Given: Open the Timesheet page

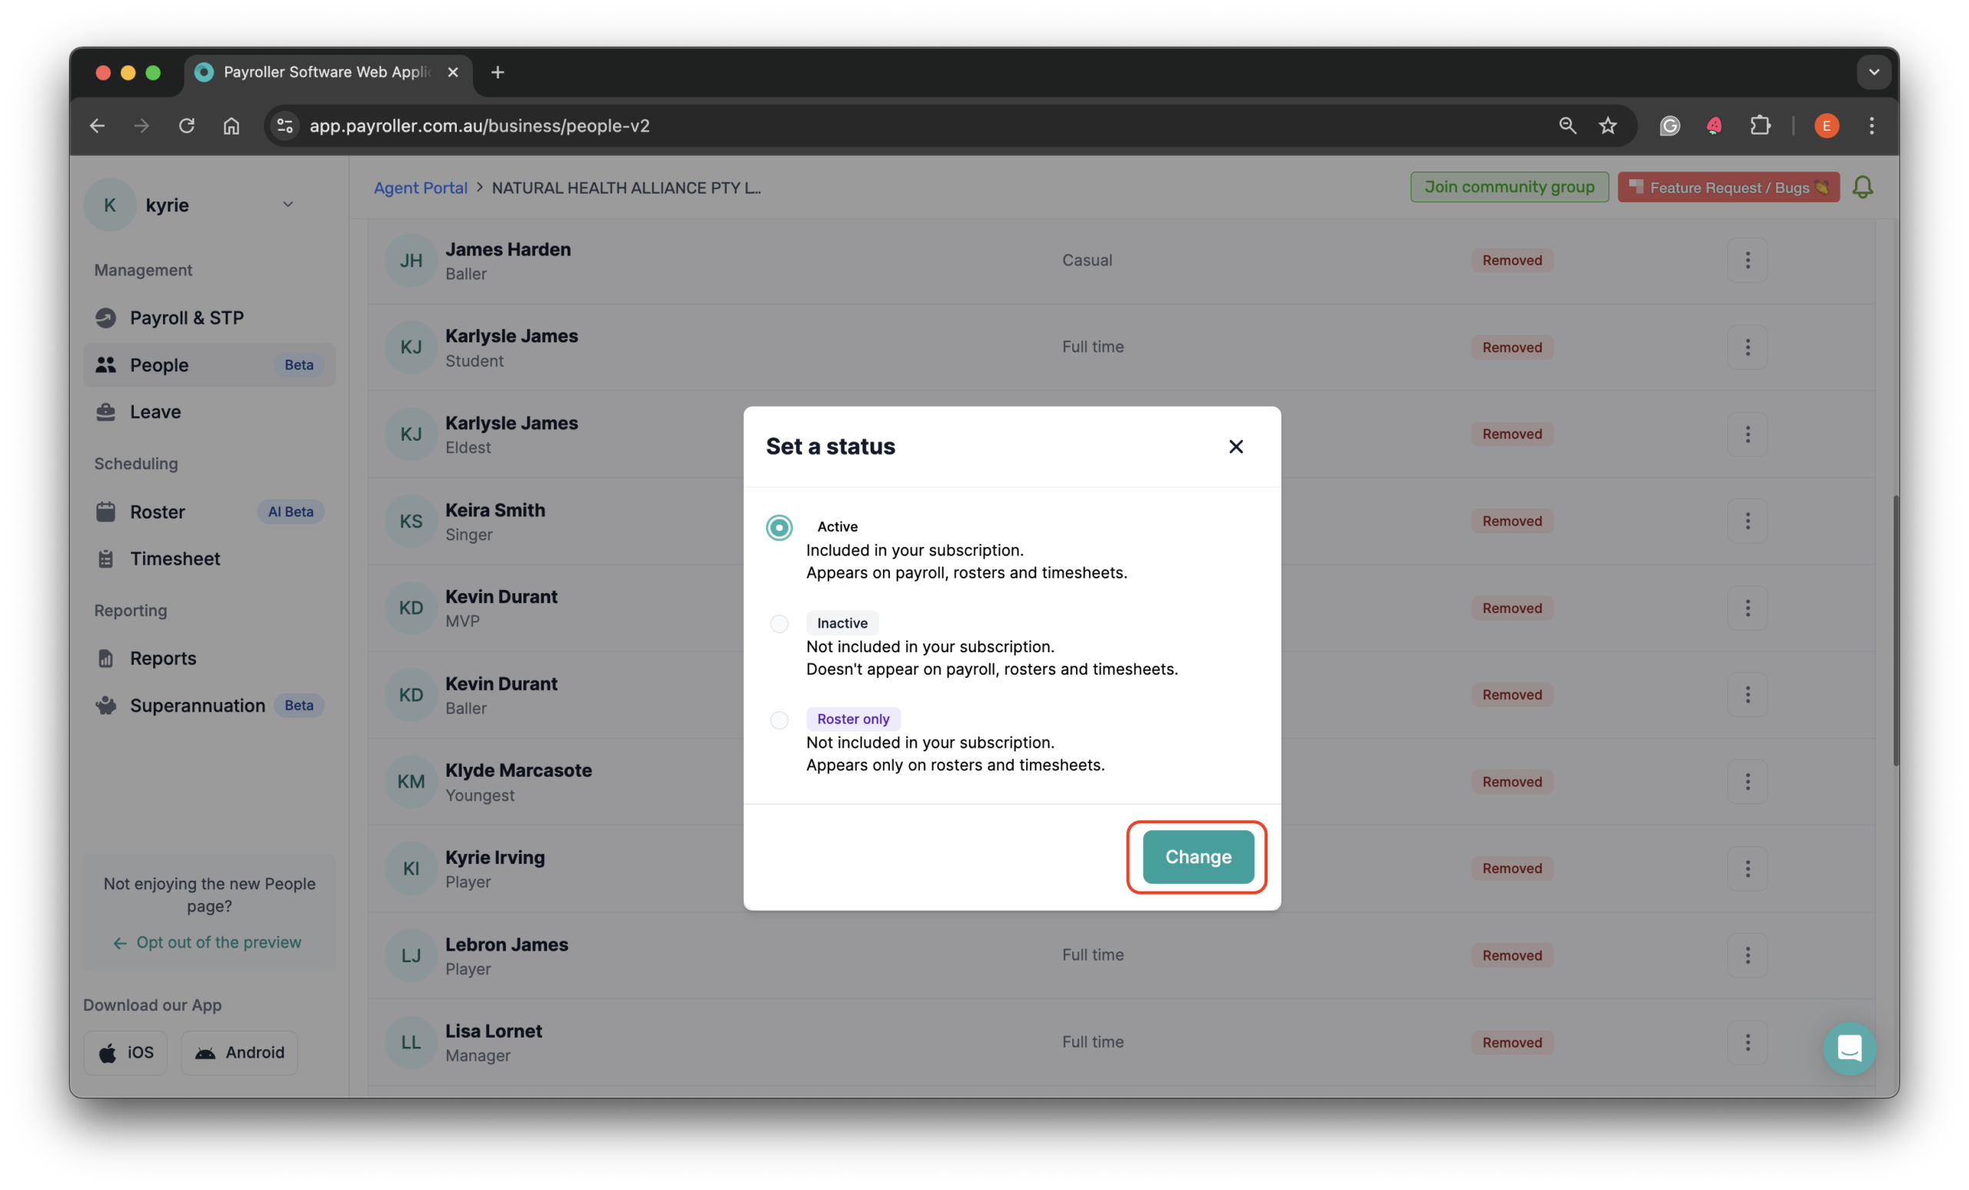Looking at the screenshot, I should [175, 558].
